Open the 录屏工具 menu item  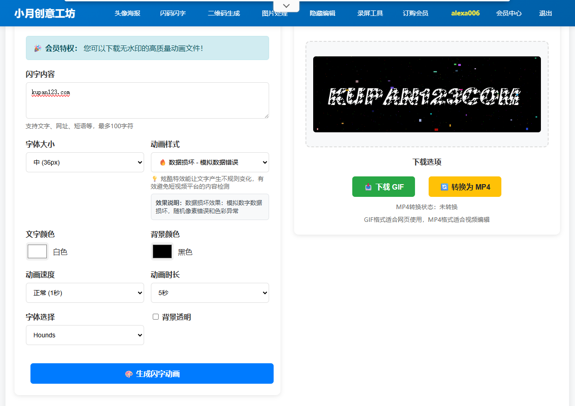coord(370,13)
